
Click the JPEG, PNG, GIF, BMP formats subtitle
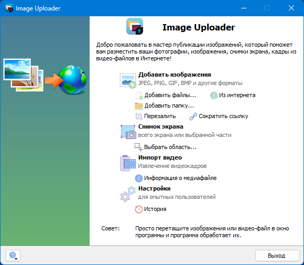pos(190,83)
